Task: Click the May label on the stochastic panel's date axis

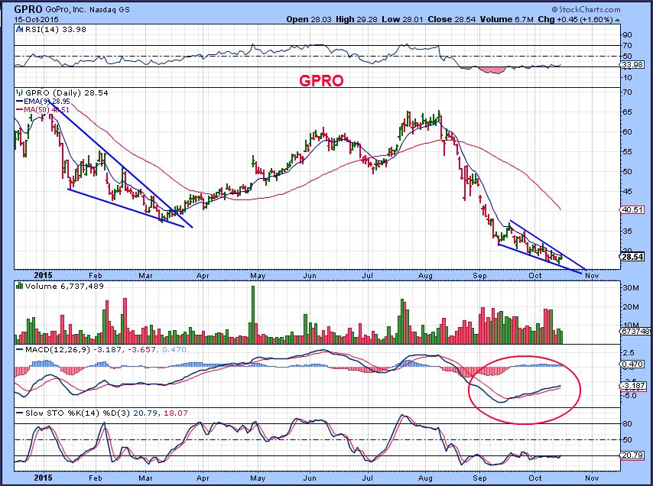Action: [258, 478]
